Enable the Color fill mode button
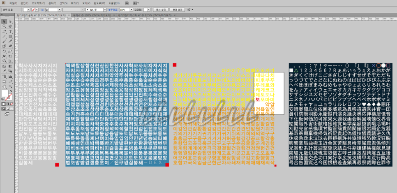397x193 pixels. [x=4, y=104]
